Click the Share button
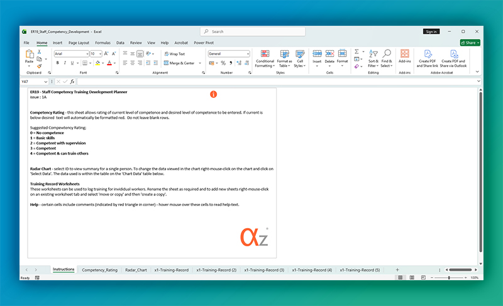 469,43
